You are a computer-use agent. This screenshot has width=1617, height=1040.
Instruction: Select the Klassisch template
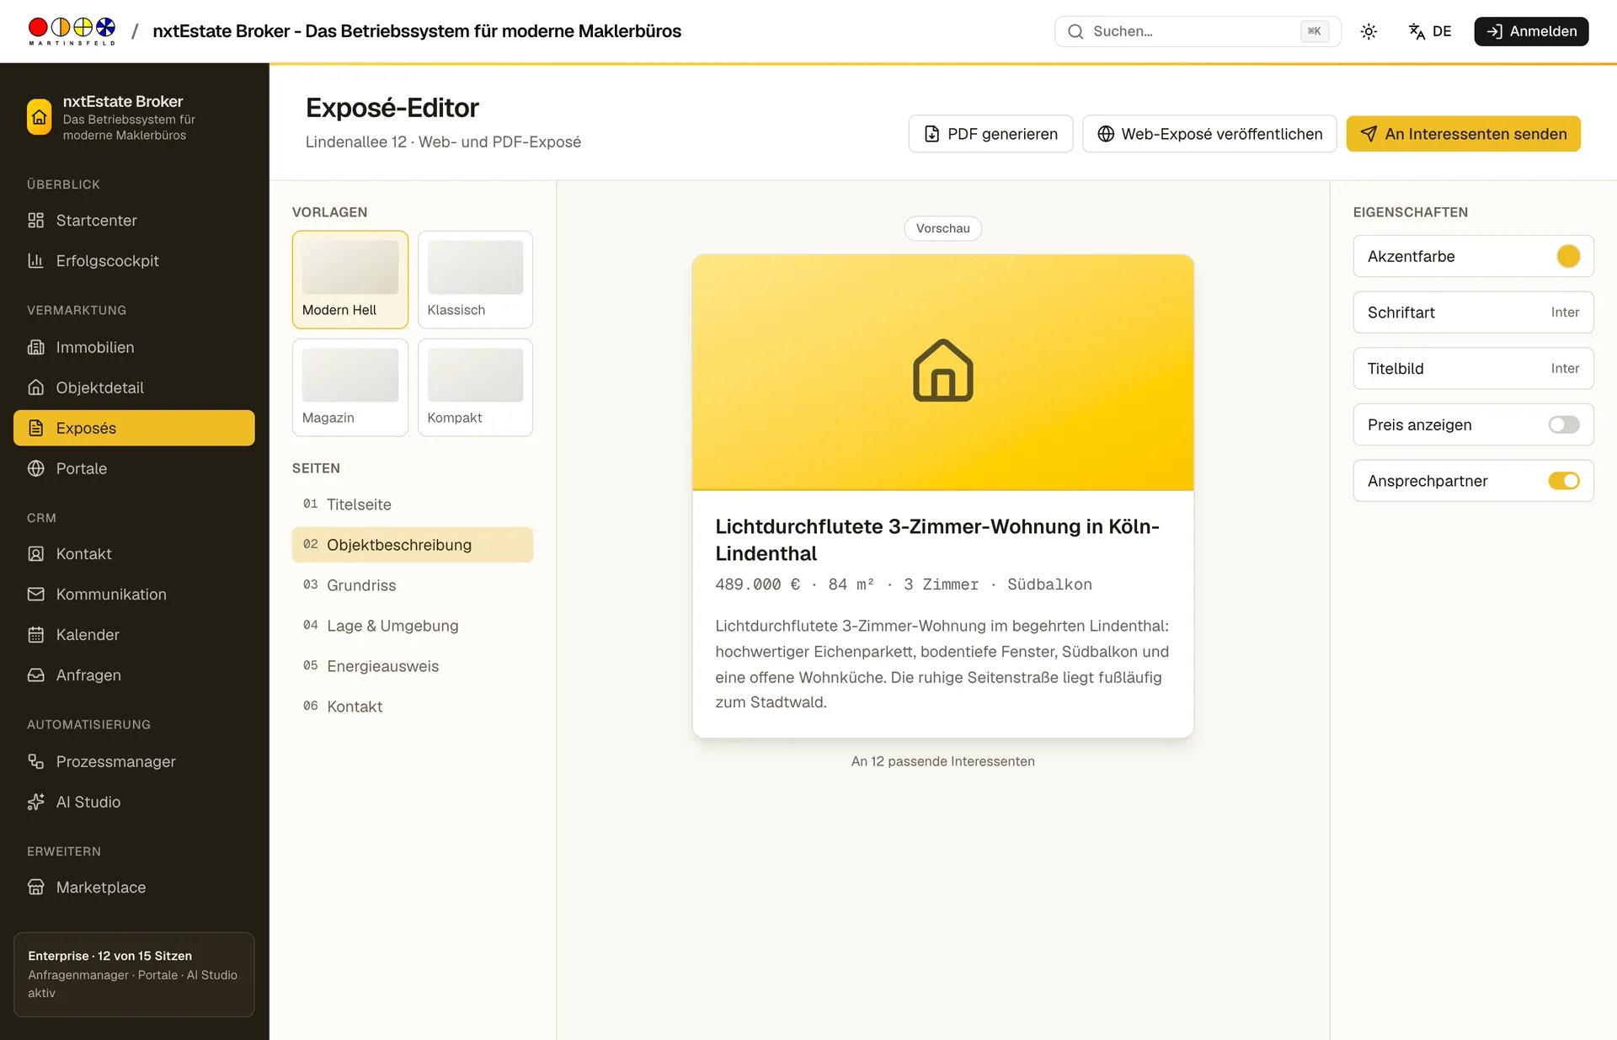click(x=475, y=280)
